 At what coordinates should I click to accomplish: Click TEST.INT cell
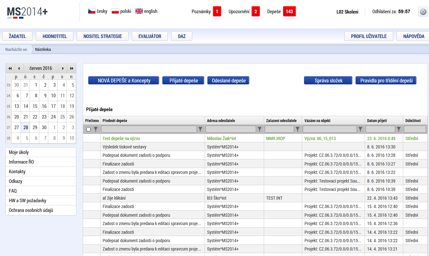[274, 198]
